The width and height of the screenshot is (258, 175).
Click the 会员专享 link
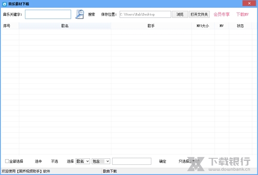[221, 14]
